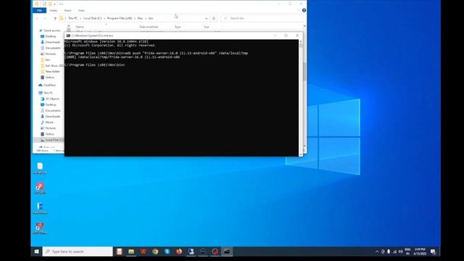Click 'Local Disk (C:)' in the address breadcrumb
This screenshot has width=464, height=261.
[x=92, y=18]
